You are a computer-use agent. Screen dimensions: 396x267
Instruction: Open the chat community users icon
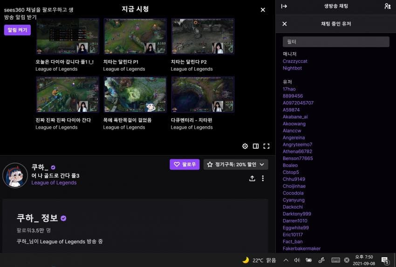tap(388, 6)
